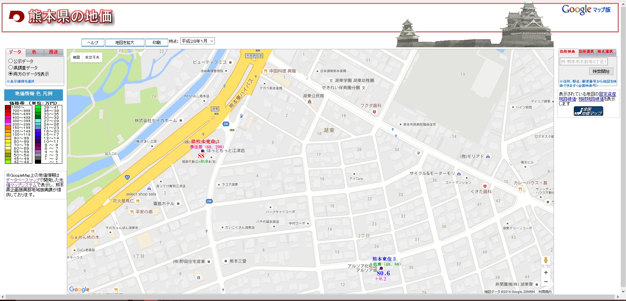
Task: Open the データベースマップ link
Action: click(22, 180)
